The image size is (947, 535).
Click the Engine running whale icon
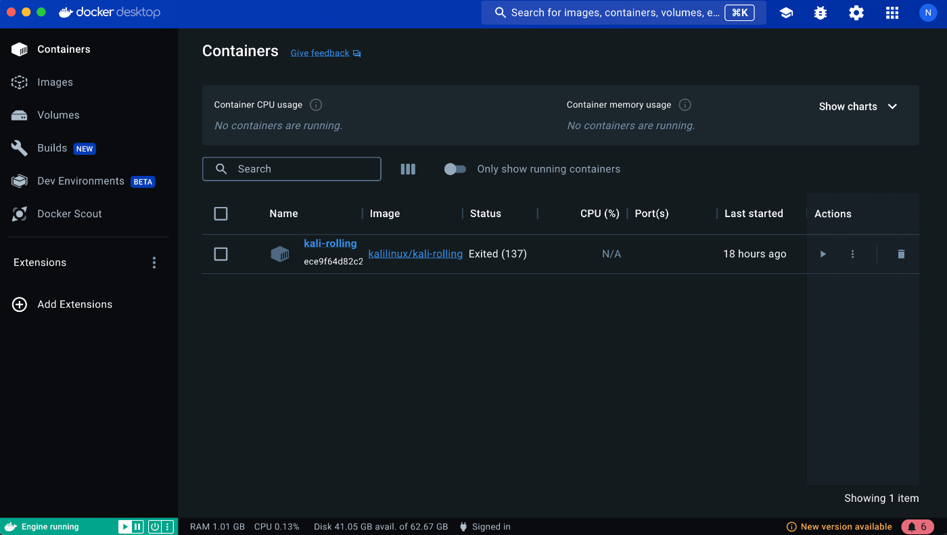[11, 527]
